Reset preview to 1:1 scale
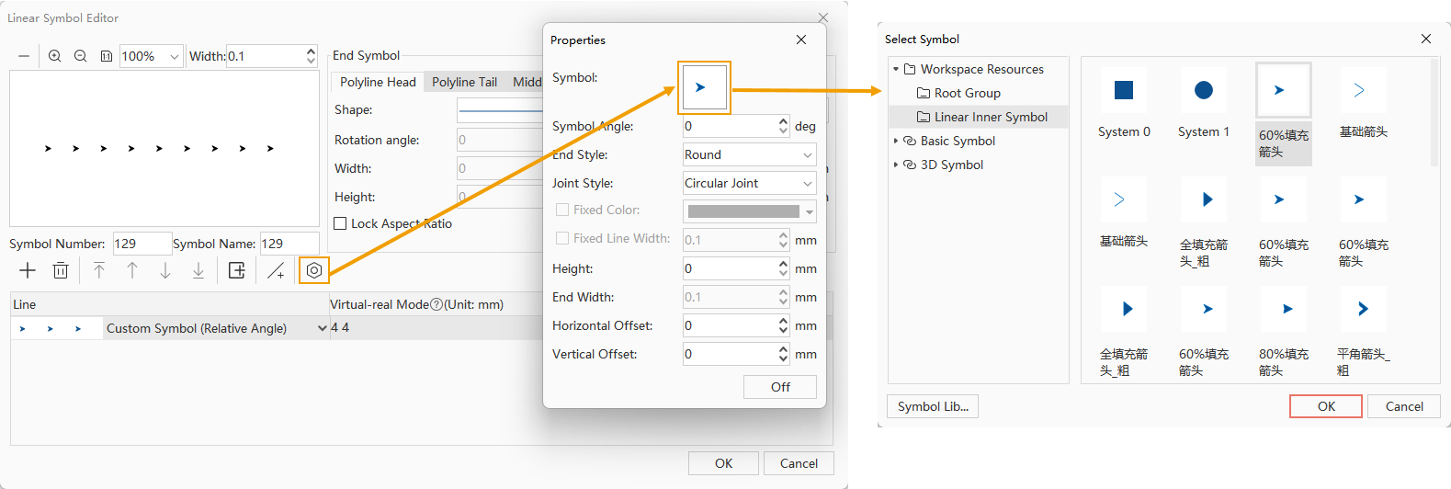The width and height of the screenshot is (1451, 489). coord(107,56)
